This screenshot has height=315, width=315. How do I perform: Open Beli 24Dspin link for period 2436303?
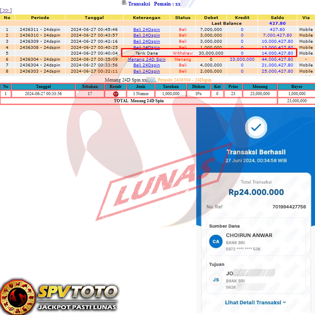[x=146, y=71]
